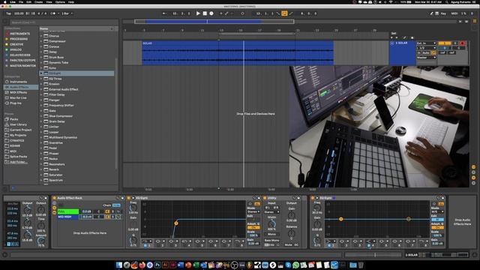Image resolution: width=480 pixels, height=270 pixels.
Task: Open the Help menu
Action: click(71, 1)
